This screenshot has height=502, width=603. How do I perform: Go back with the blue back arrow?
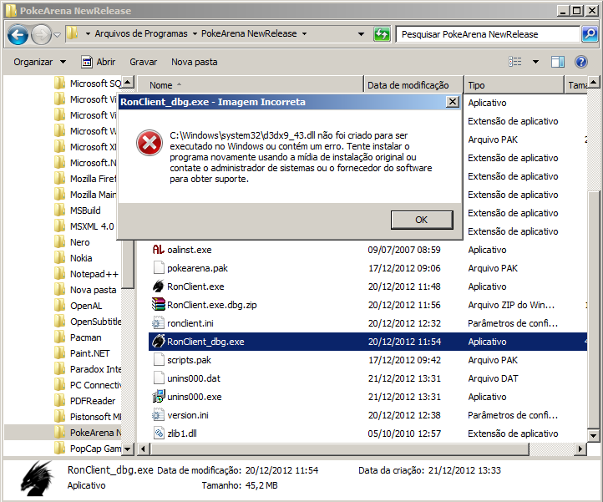pyautogui.click(x=18, y=34)
